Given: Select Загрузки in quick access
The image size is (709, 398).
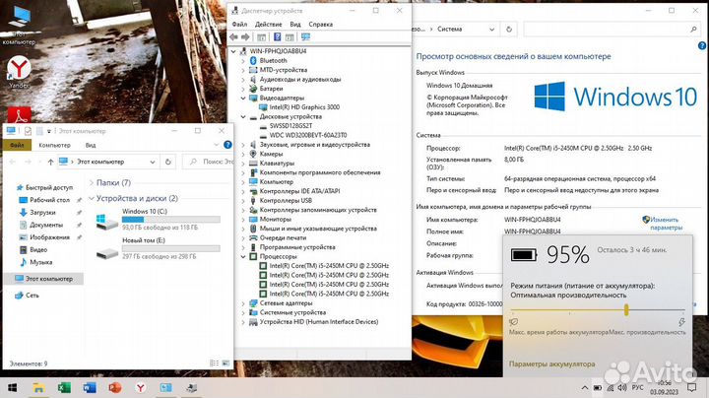Looking at the screenshot, I should coord(42,213).
